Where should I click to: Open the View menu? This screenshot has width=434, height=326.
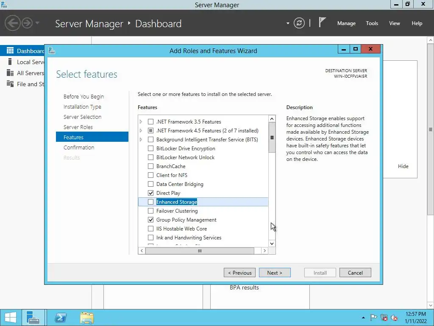click(x=395, y=23)
